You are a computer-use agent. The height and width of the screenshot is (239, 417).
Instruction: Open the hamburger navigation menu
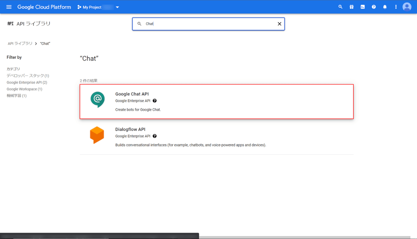point(9,7)
